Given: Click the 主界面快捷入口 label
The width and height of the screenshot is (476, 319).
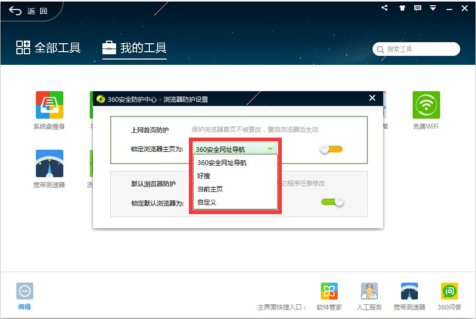Looking at the screenshot, I should pyautogui.click(x=282, y=307).
